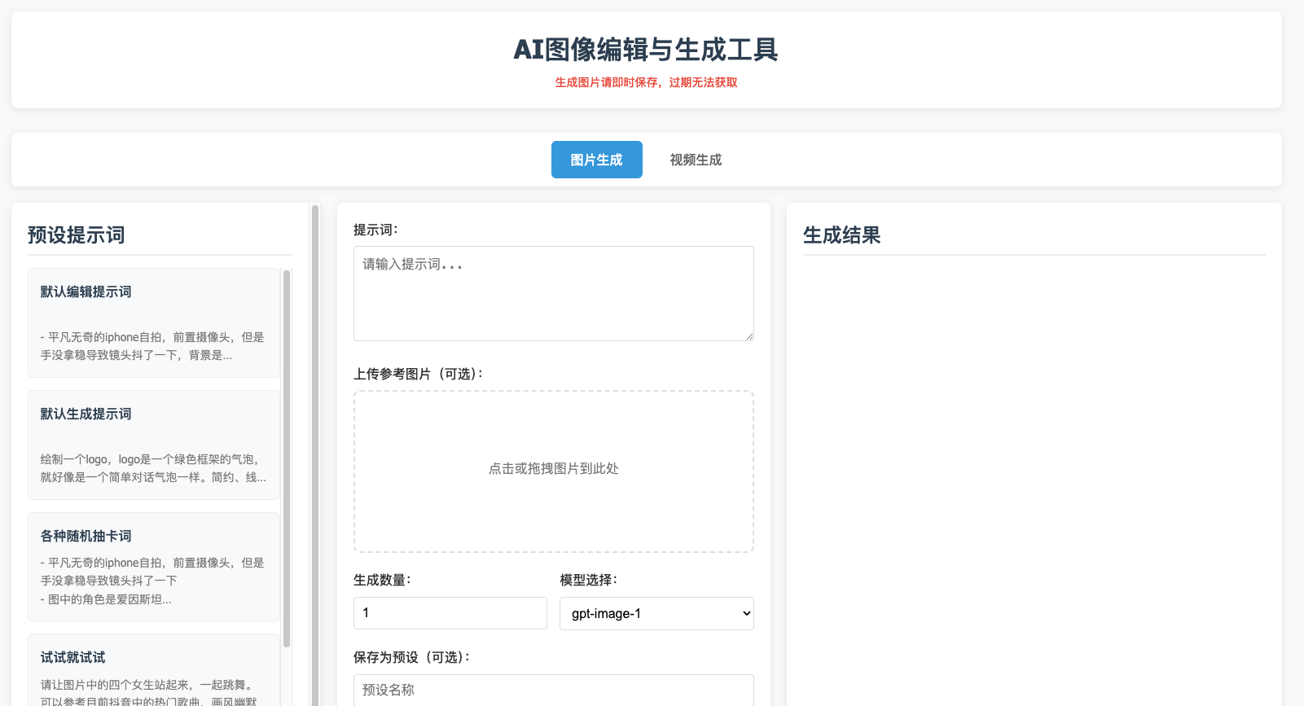The image size is (1304, 706).
Task: Click the 生成数量 number field
Action: point(450,613)
